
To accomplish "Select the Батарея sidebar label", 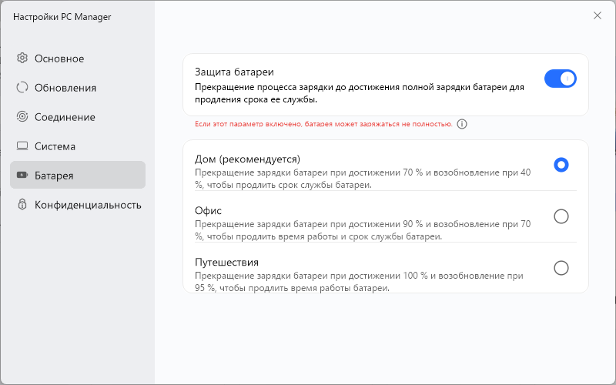I will pos(54,176).
